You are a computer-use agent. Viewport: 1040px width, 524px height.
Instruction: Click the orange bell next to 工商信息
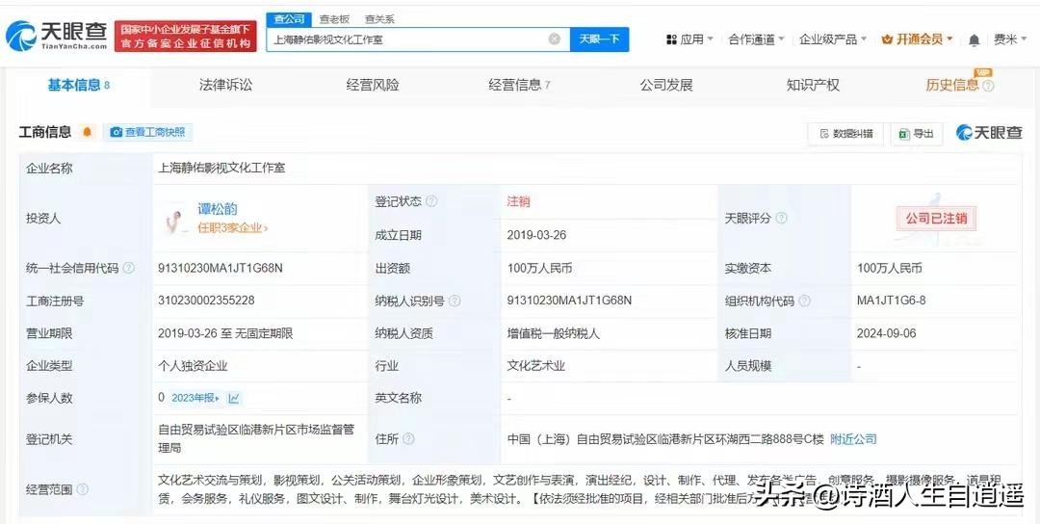tap(88, 132)
